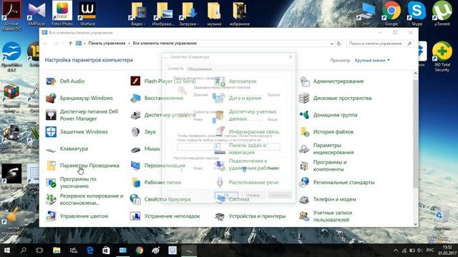Open Рабочие папки icon
This screenshot has width=458, height=257.
[x=135, y=183]
